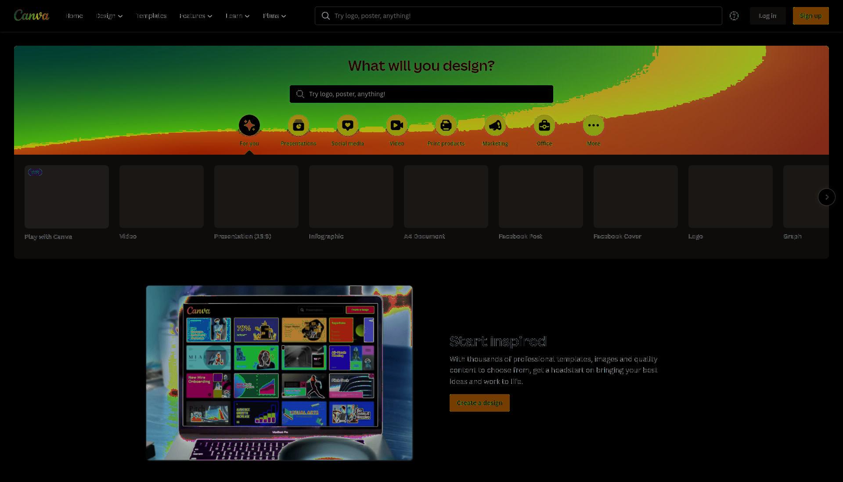Select the Social media category icon

click(348, 126)
